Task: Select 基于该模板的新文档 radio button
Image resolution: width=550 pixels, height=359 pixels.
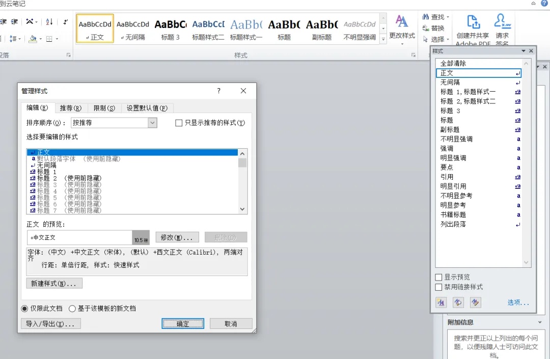Action: pos(72,309)
